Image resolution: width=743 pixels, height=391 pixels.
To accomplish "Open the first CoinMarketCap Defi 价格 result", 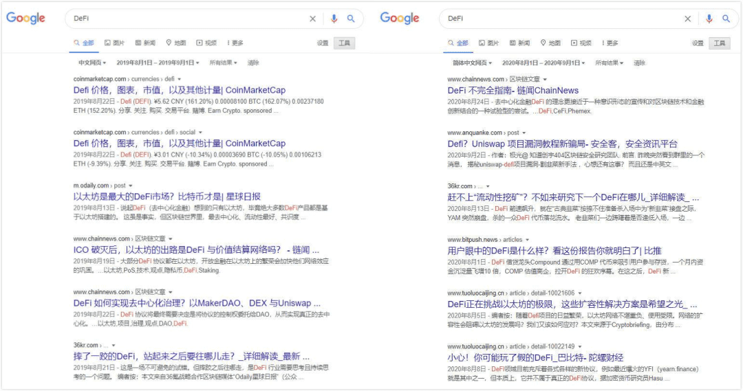I will (x=180, y=90).
